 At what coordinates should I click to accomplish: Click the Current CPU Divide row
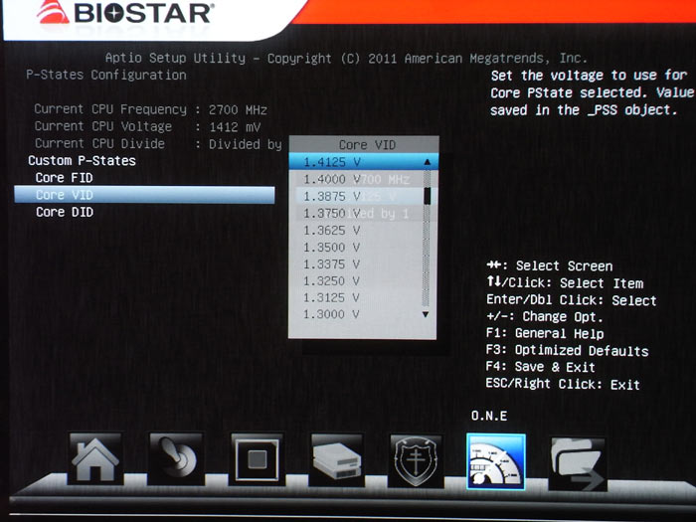tap(158, 144)
